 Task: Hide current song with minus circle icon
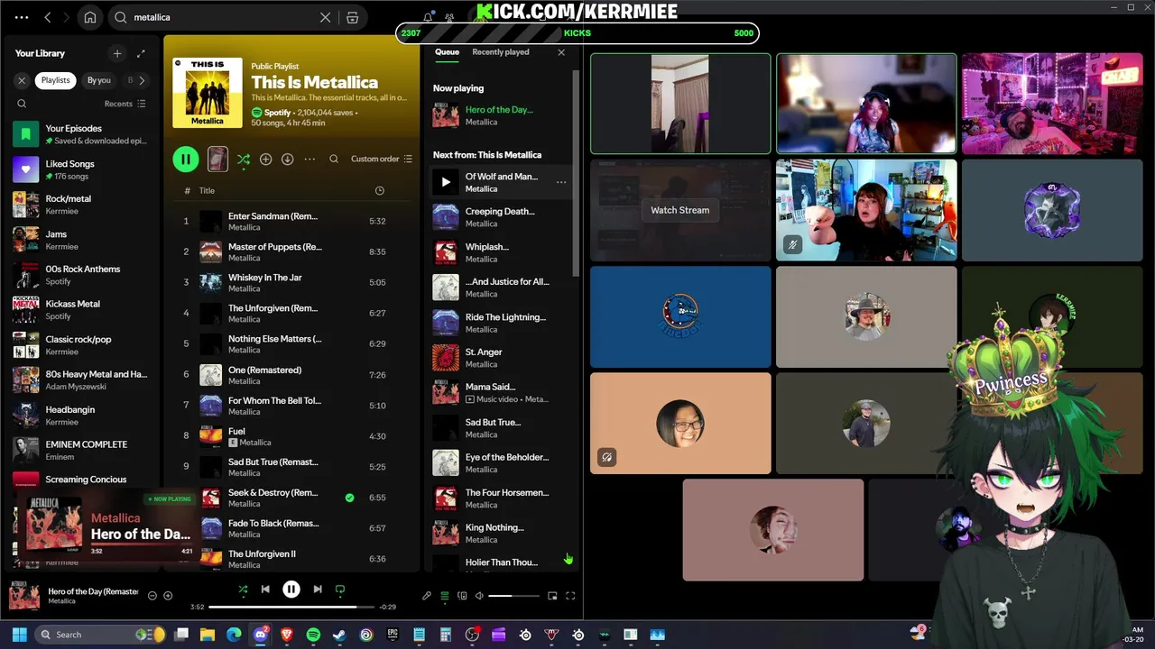pos(152,596)
